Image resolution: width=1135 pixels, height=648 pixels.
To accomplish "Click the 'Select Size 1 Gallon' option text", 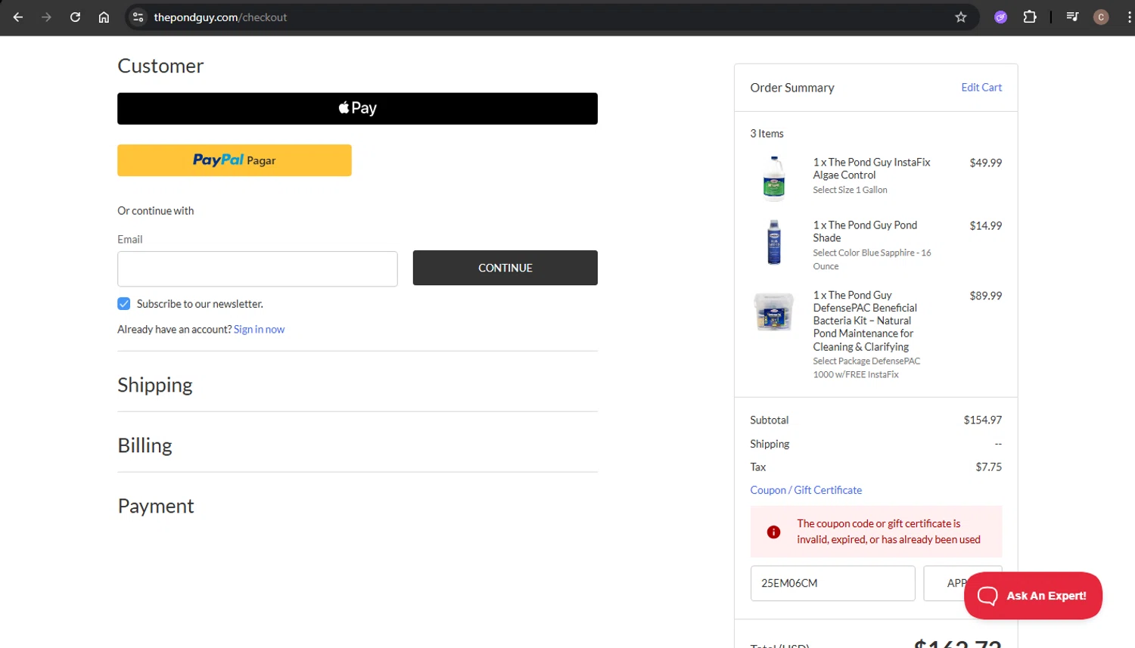I will tap(850, 190).
